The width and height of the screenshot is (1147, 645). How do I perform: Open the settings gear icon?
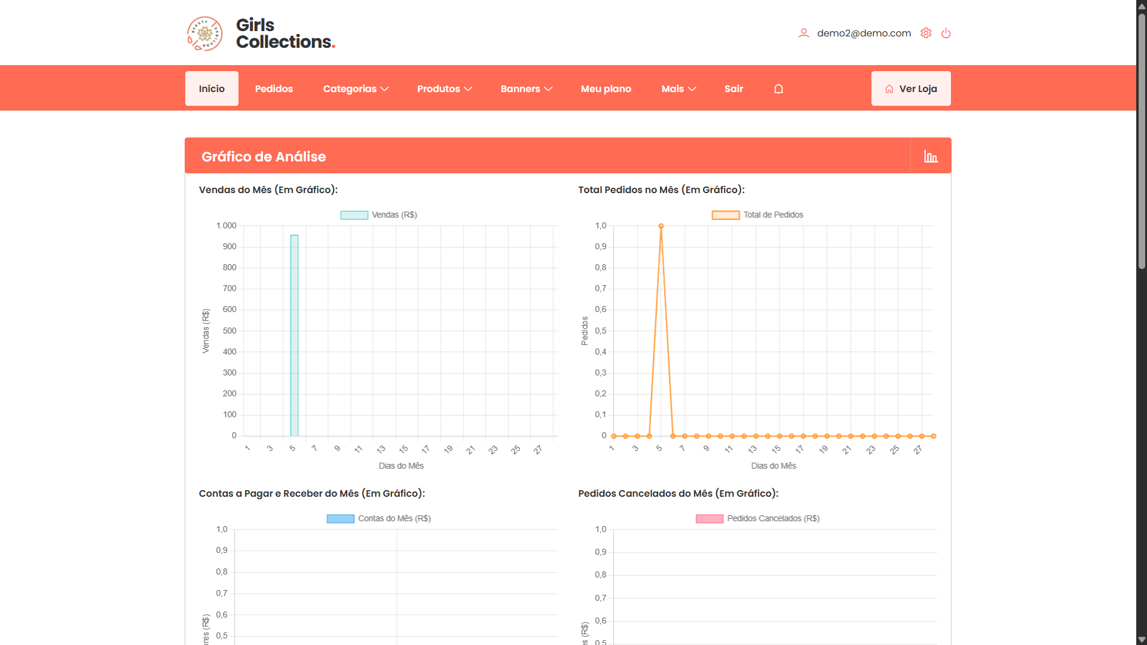[926, 33]
